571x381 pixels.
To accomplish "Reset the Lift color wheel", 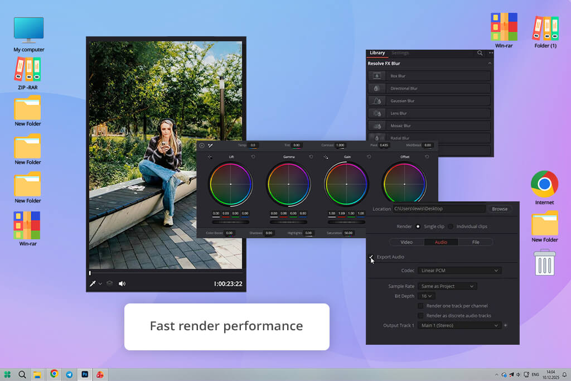I will 253,157.
